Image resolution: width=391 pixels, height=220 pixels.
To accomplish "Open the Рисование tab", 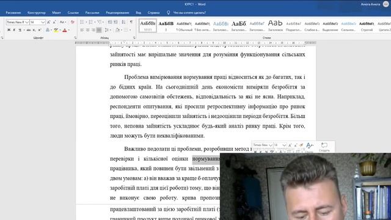I will [x=13, y=12].
